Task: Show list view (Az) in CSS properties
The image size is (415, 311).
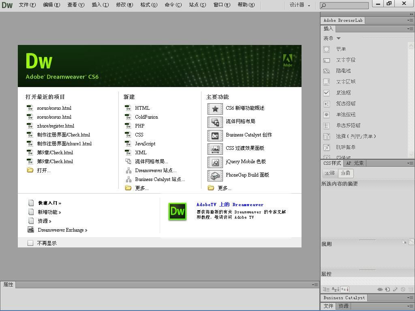Action: point(335,289)
